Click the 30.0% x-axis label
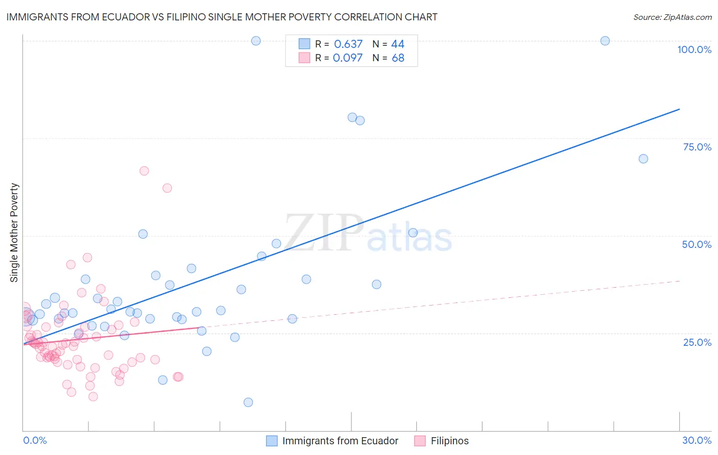Screen dimensions: 718x455 coord(697,440)
